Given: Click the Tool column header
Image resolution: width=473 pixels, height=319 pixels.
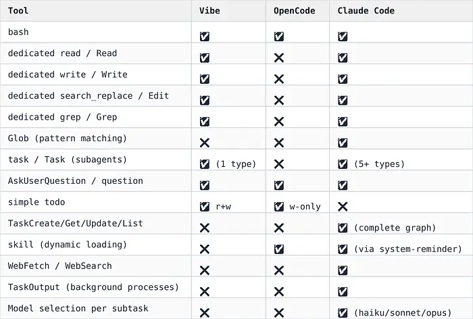Looking at the screenshot, I should pyautogui.click(x=20, y=11).
